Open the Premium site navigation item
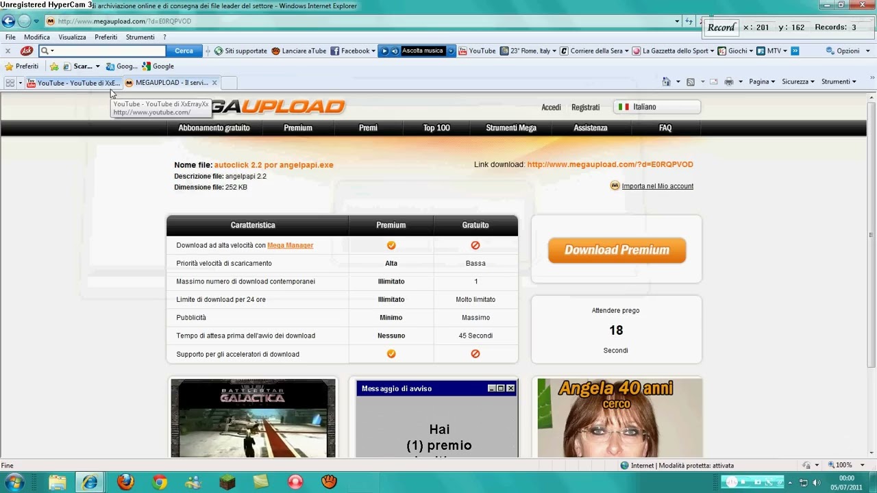 (298, 128)
